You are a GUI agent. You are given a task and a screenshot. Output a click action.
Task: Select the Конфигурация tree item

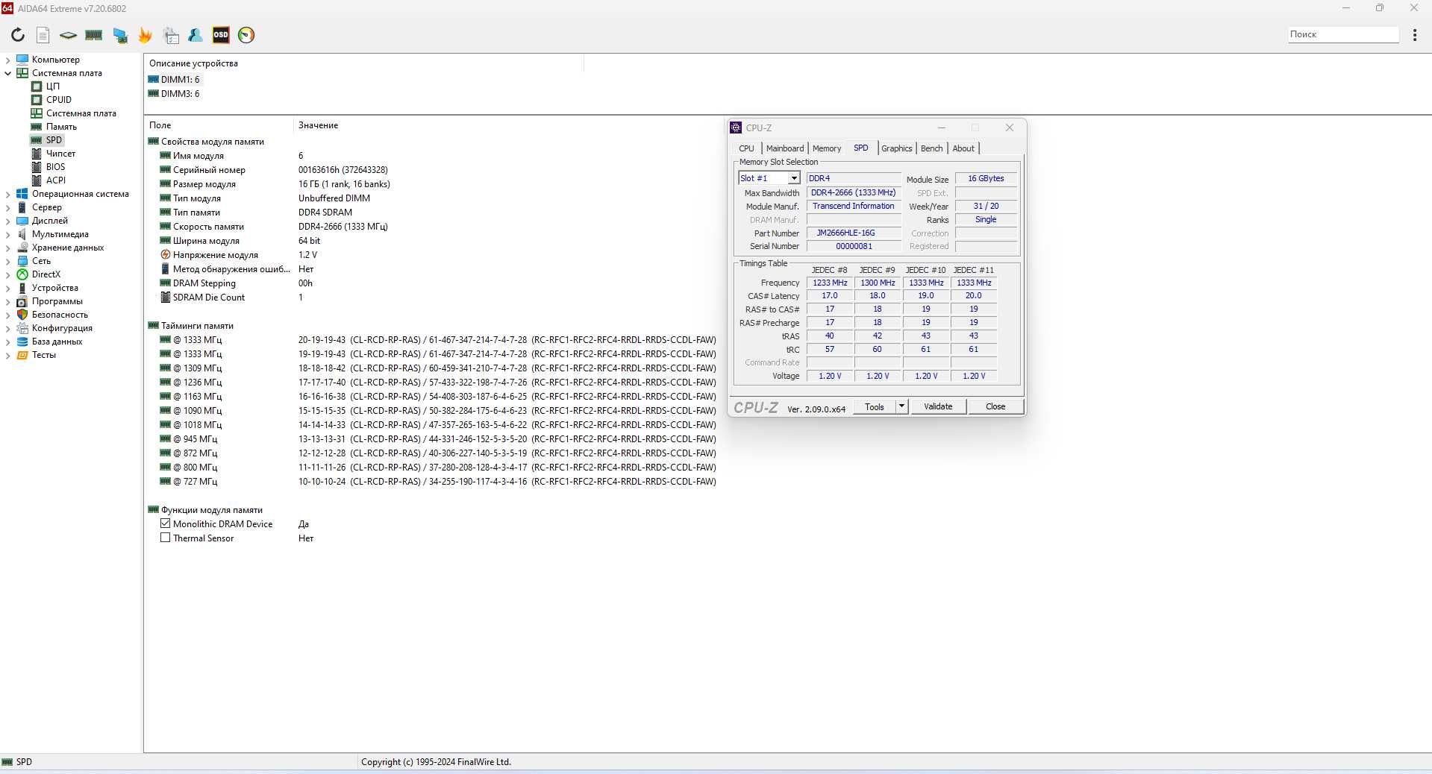(62, 328)
